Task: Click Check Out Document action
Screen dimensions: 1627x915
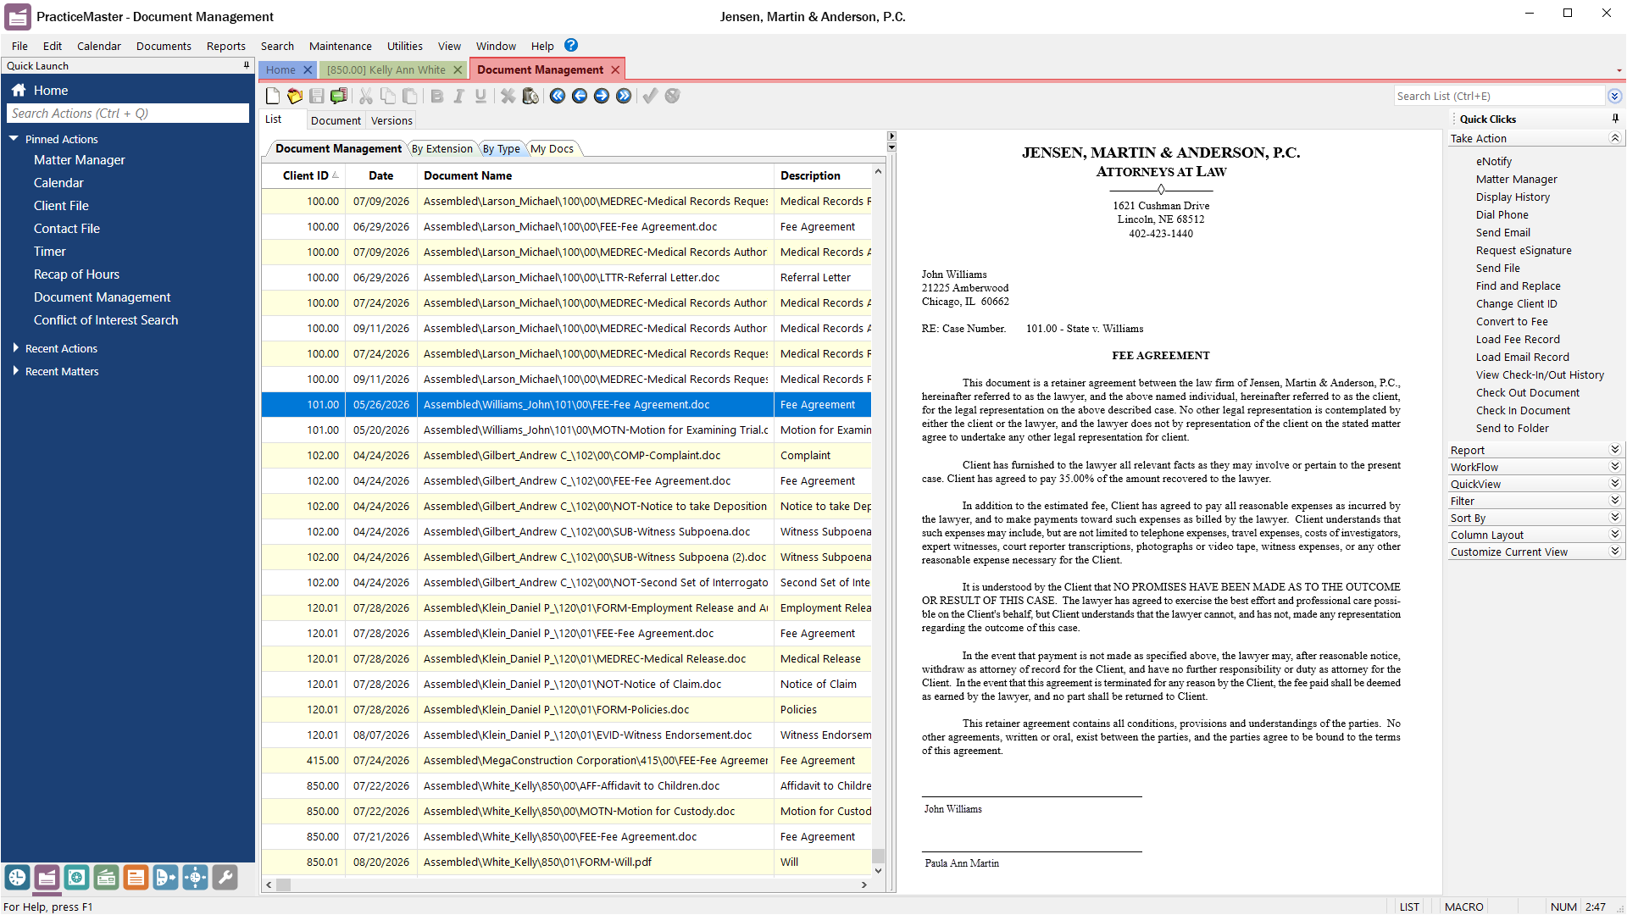Action: click(x=1527, y=392)
